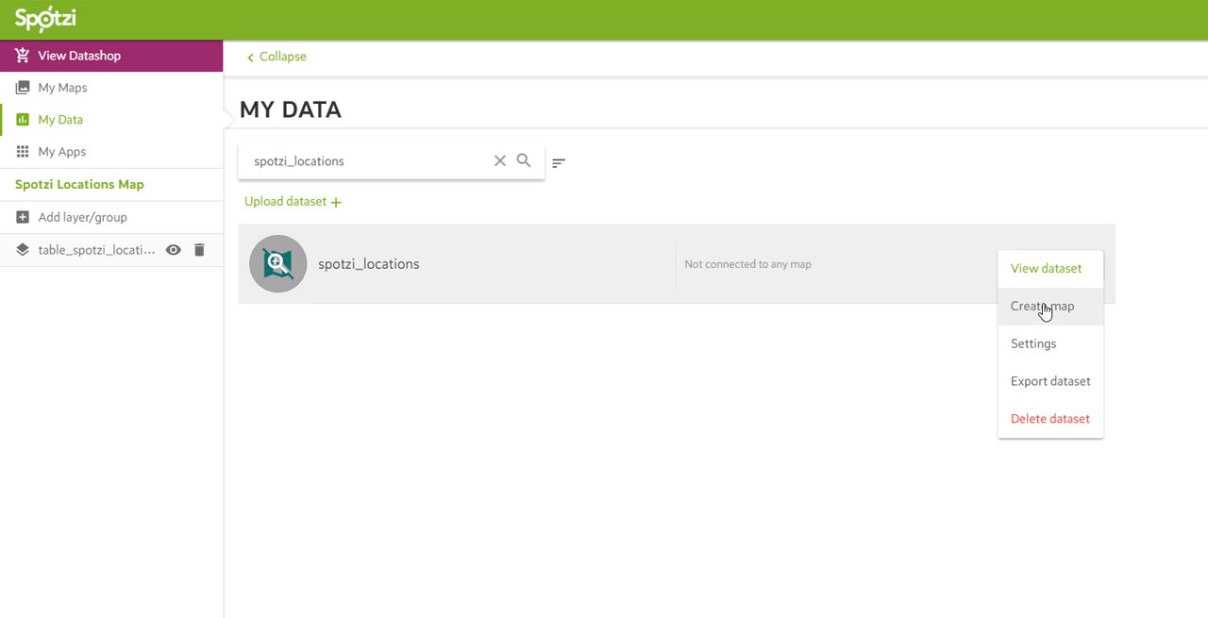Click the Spotzi logo
Screen dimensions: 1208x618
pyautogui.click(x=45, y=19)
